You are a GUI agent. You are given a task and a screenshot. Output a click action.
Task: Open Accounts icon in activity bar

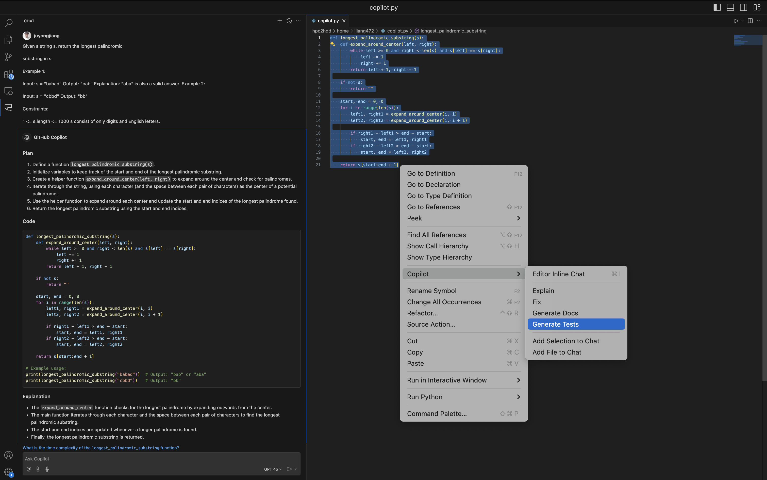(x=9, y=455)
